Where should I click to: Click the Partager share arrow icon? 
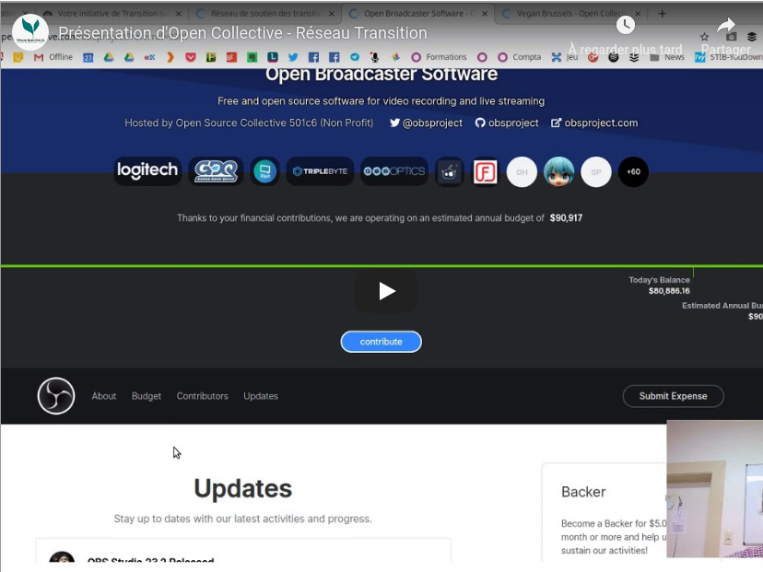(x=726, y=26)
